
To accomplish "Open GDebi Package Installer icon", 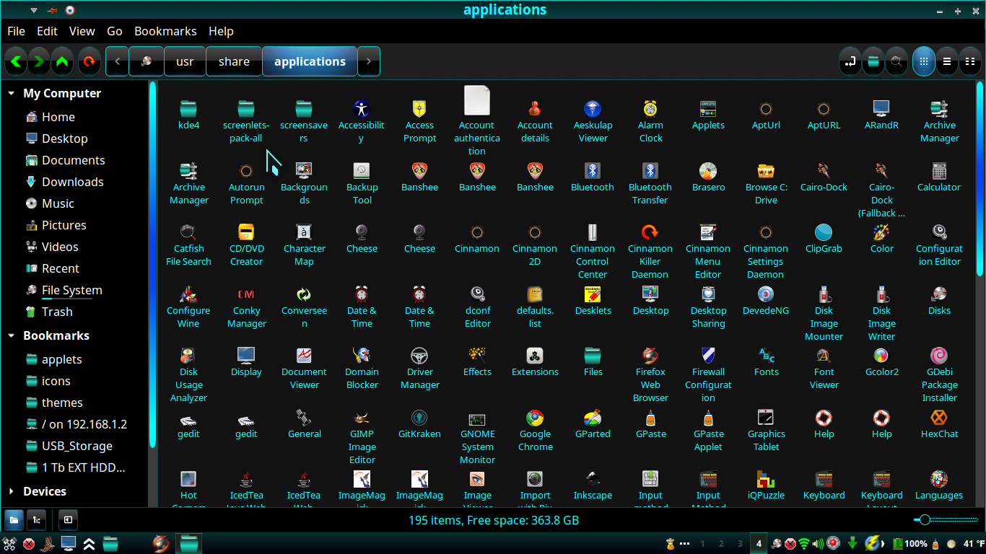I will (x=939, y=355).
